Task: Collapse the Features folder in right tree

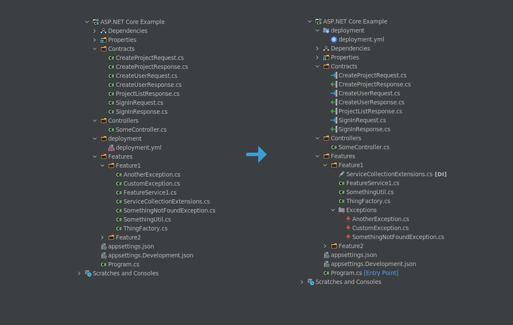Action: point(318,156)
